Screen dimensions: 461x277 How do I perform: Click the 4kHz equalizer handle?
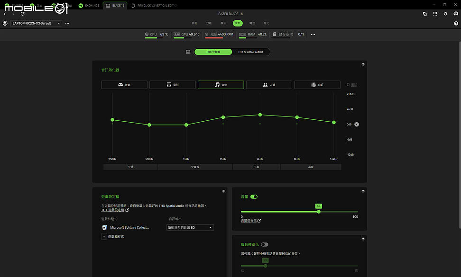260,115
